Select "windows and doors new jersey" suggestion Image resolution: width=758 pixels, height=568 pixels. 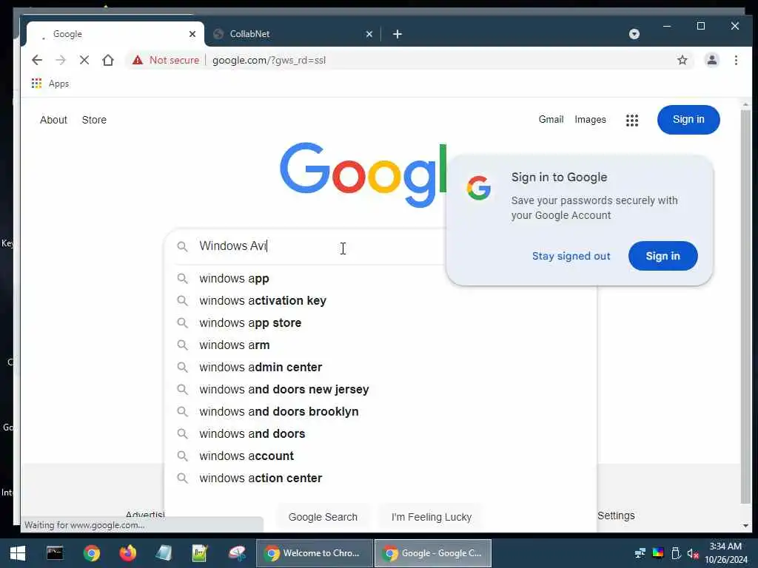(x=382, y=389)
